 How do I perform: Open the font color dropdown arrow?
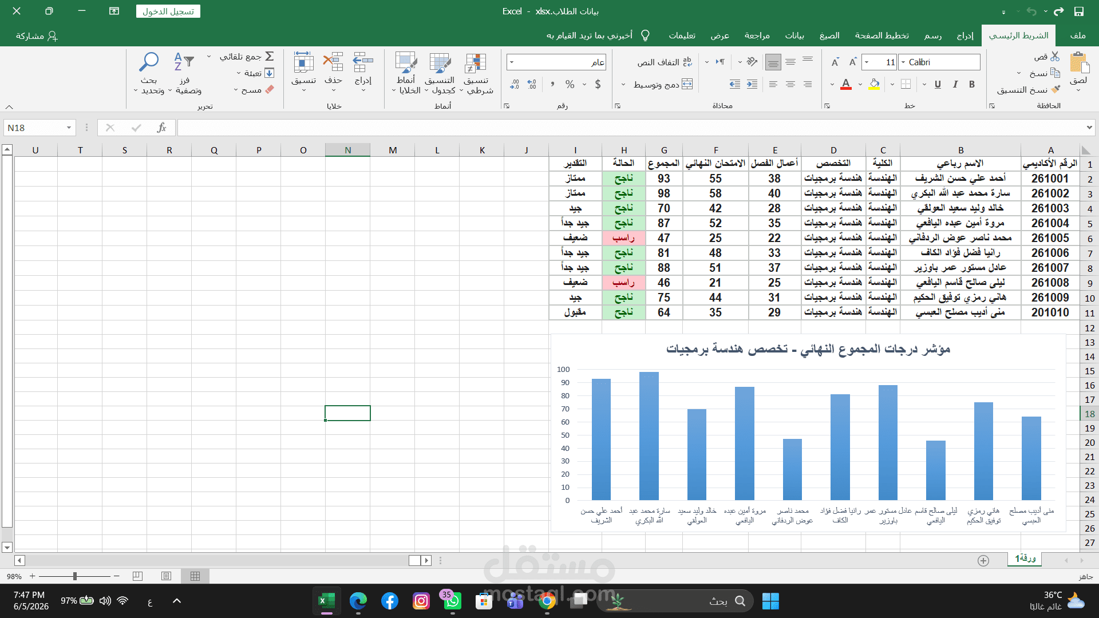(832, 84)
